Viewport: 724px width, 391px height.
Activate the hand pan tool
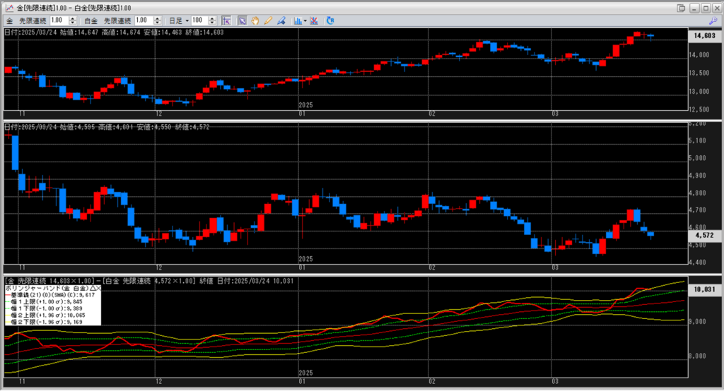click(255, 20)
